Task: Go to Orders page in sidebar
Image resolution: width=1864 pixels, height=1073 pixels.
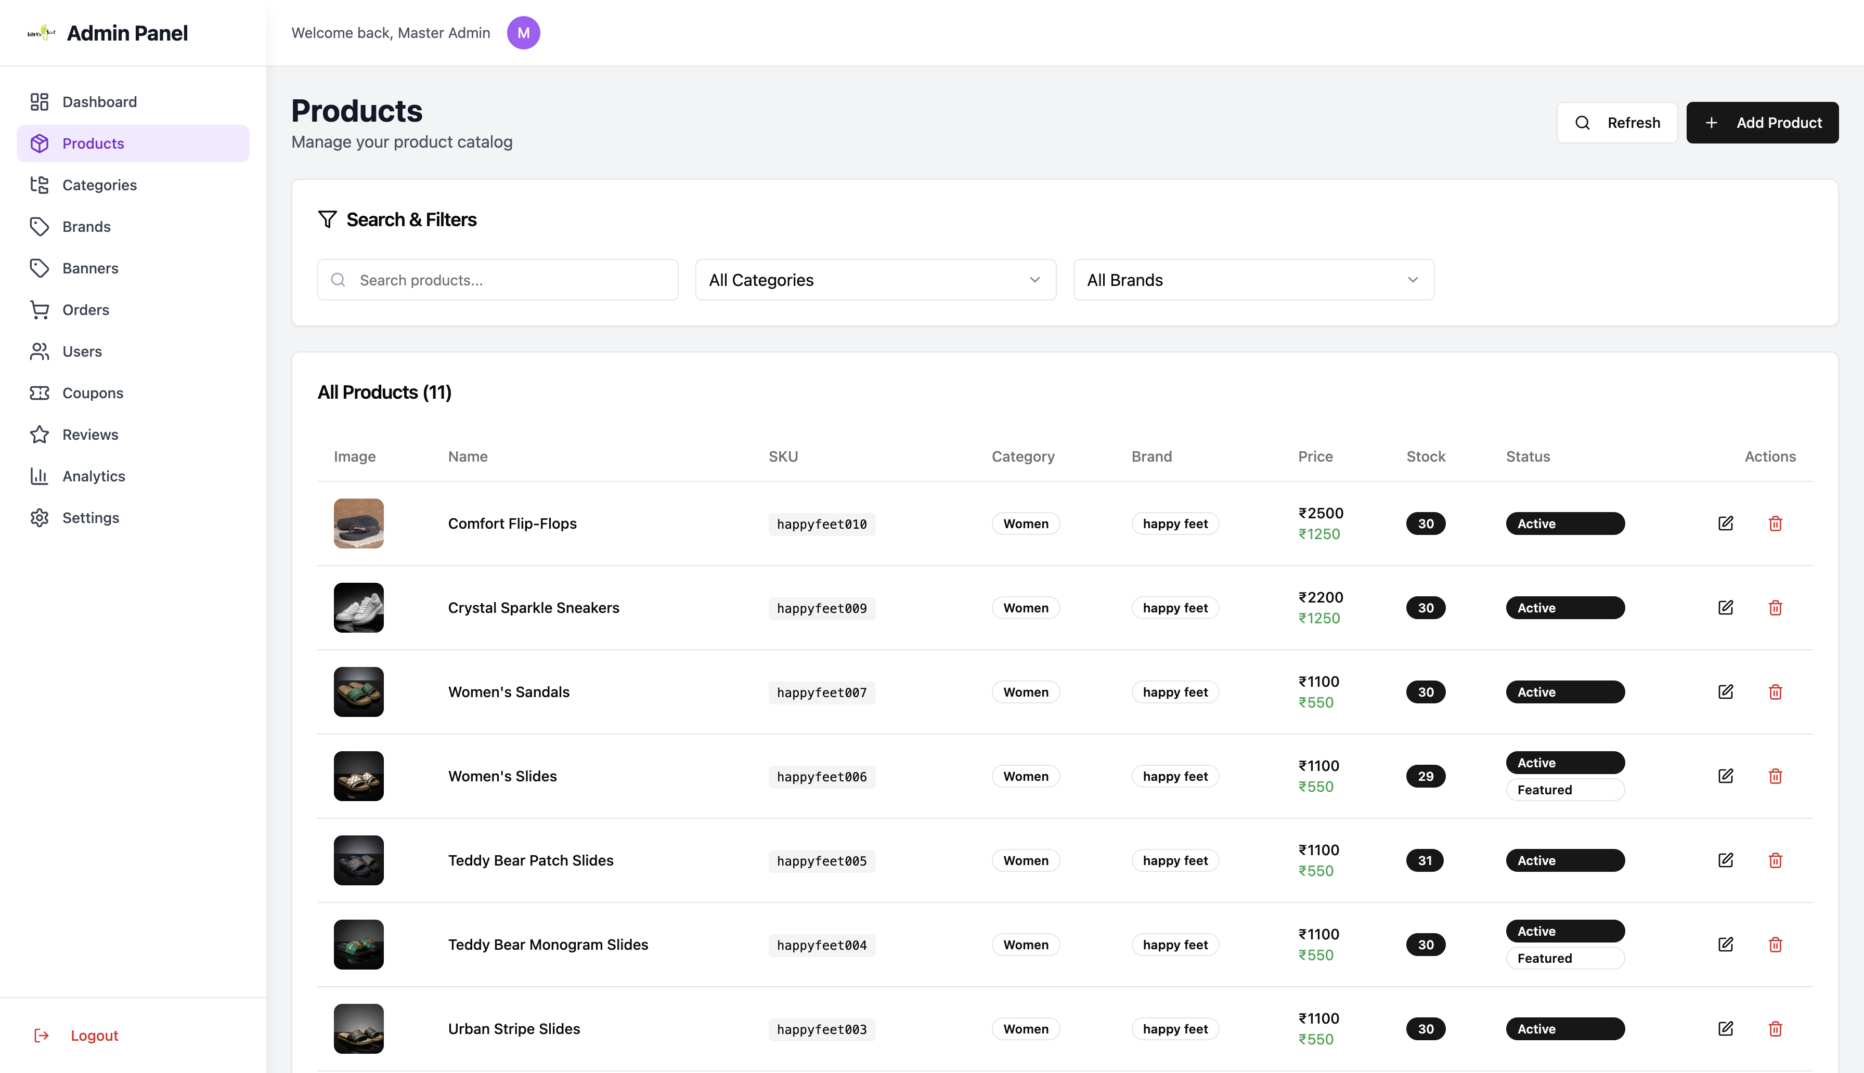Action: [x=85, y=309]
